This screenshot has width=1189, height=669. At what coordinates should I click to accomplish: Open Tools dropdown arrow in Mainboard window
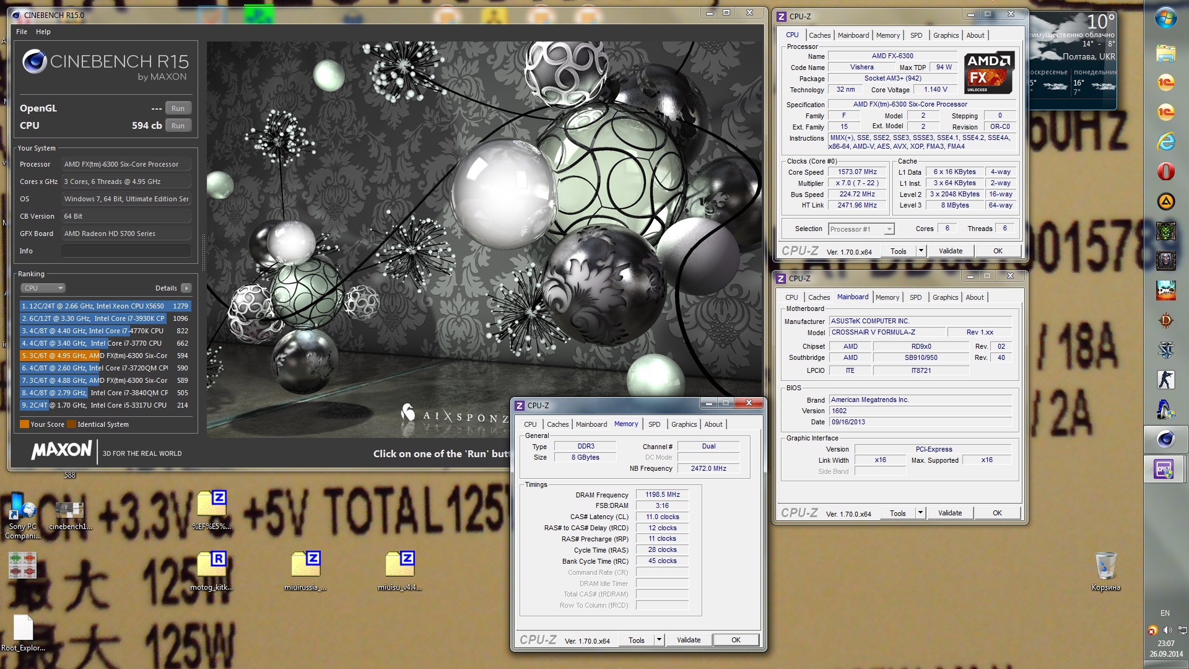920,513
